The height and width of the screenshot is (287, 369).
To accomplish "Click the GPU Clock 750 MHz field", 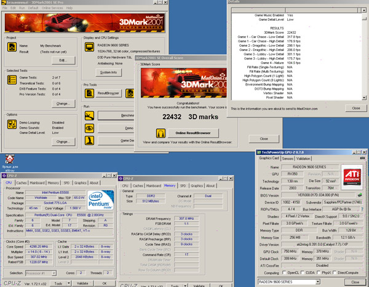I will click(x=290, y=251).
